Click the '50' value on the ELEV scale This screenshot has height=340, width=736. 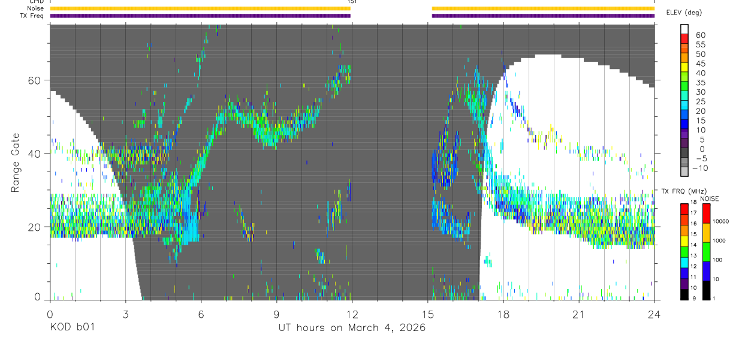click(x=701, y=54)
